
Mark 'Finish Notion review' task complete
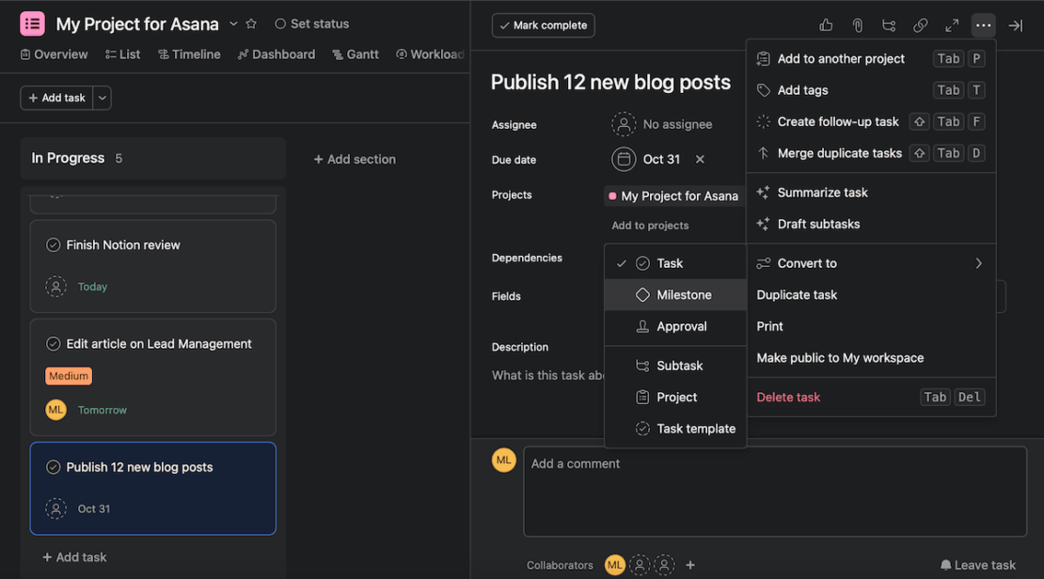click(54, 244)
